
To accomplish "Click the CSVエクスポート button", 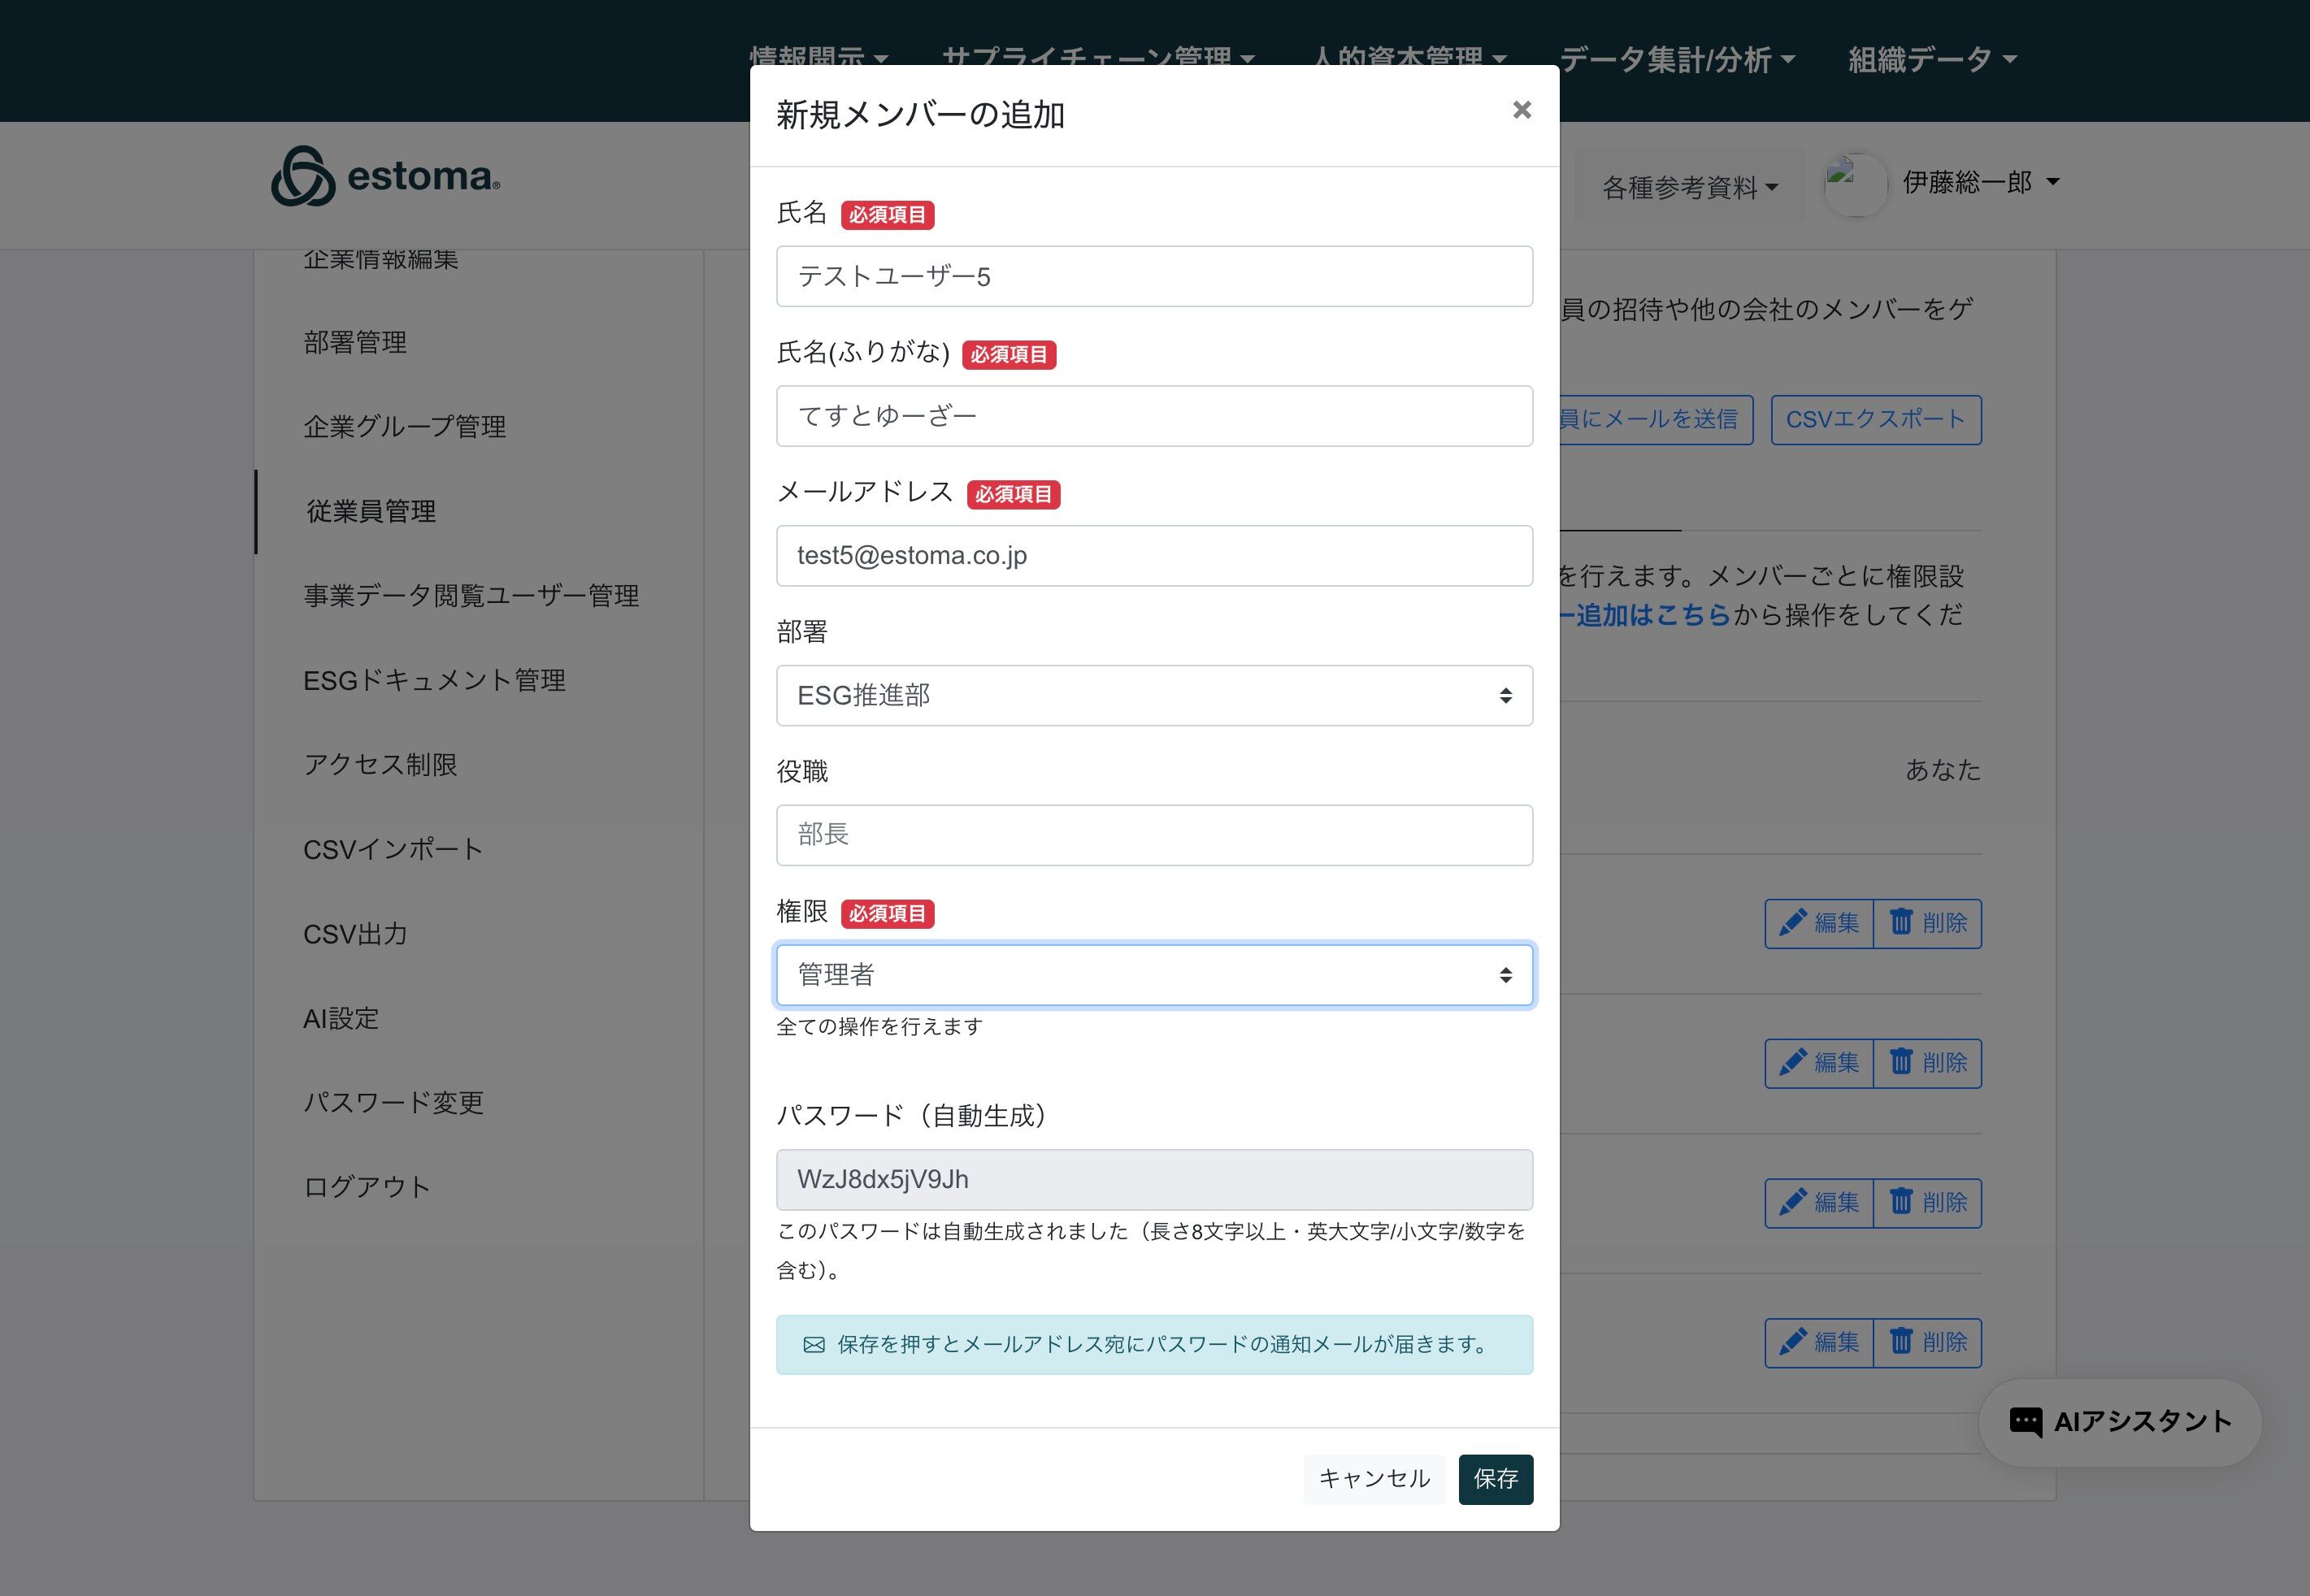I will coord(1875,419).
